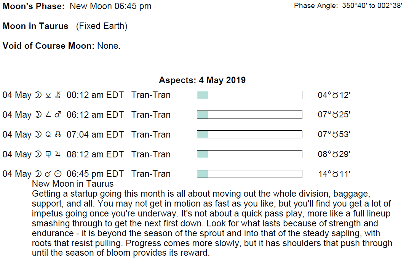This screenshot has width=409, height=258.
Task: Click the "Void of Course Moon" label
Action: coord(48,46)
